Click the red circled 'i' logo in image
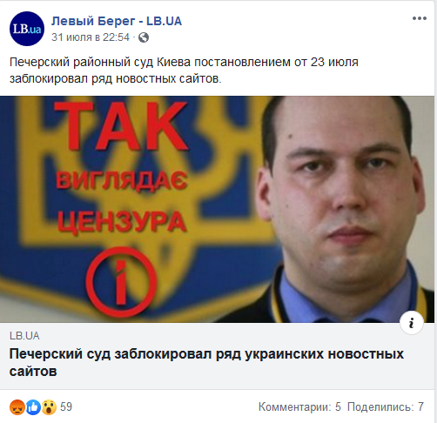Viewport: 437px width, 423px height. [121, 281]
